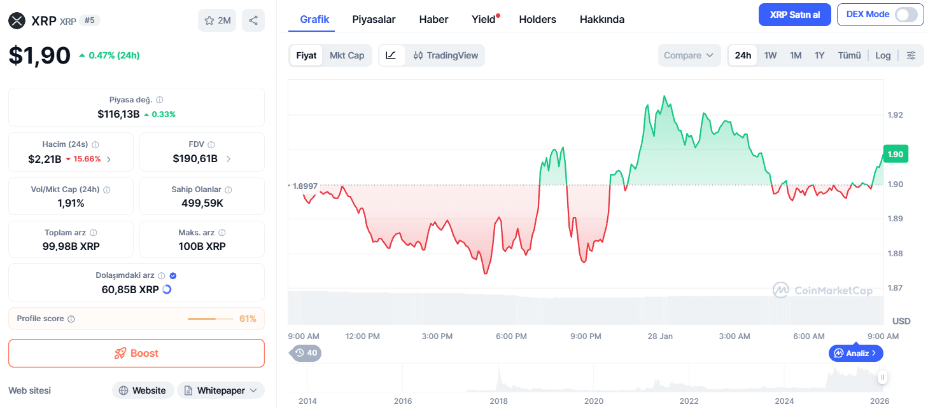Select 1M time range
This screenshot has height=407, width=928.
pos(796,55)
